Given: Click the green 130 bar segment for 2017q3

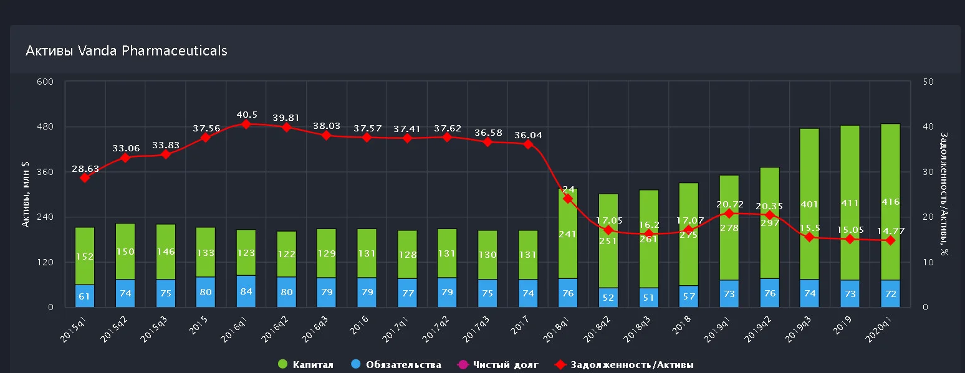Looking at the screenshot, I should point(487,255).
